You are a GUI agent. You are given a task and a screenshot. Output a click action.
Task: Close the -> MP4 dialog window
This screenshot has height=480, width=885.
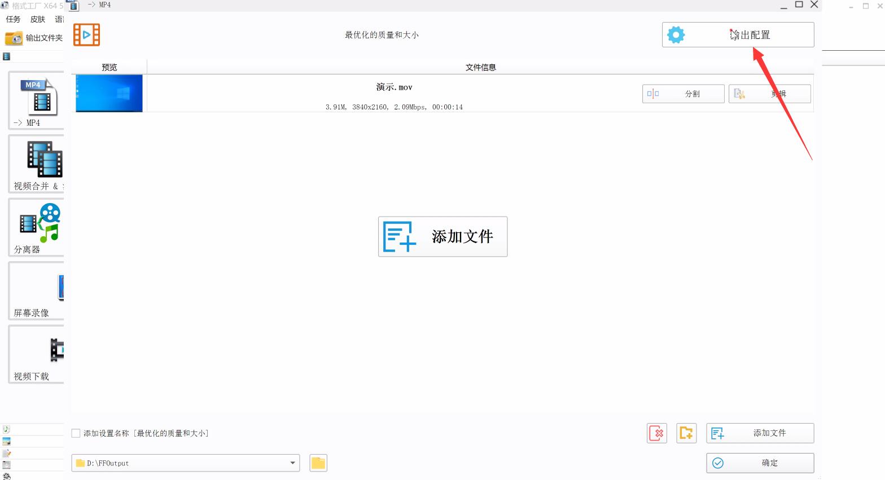pos(814,5)
